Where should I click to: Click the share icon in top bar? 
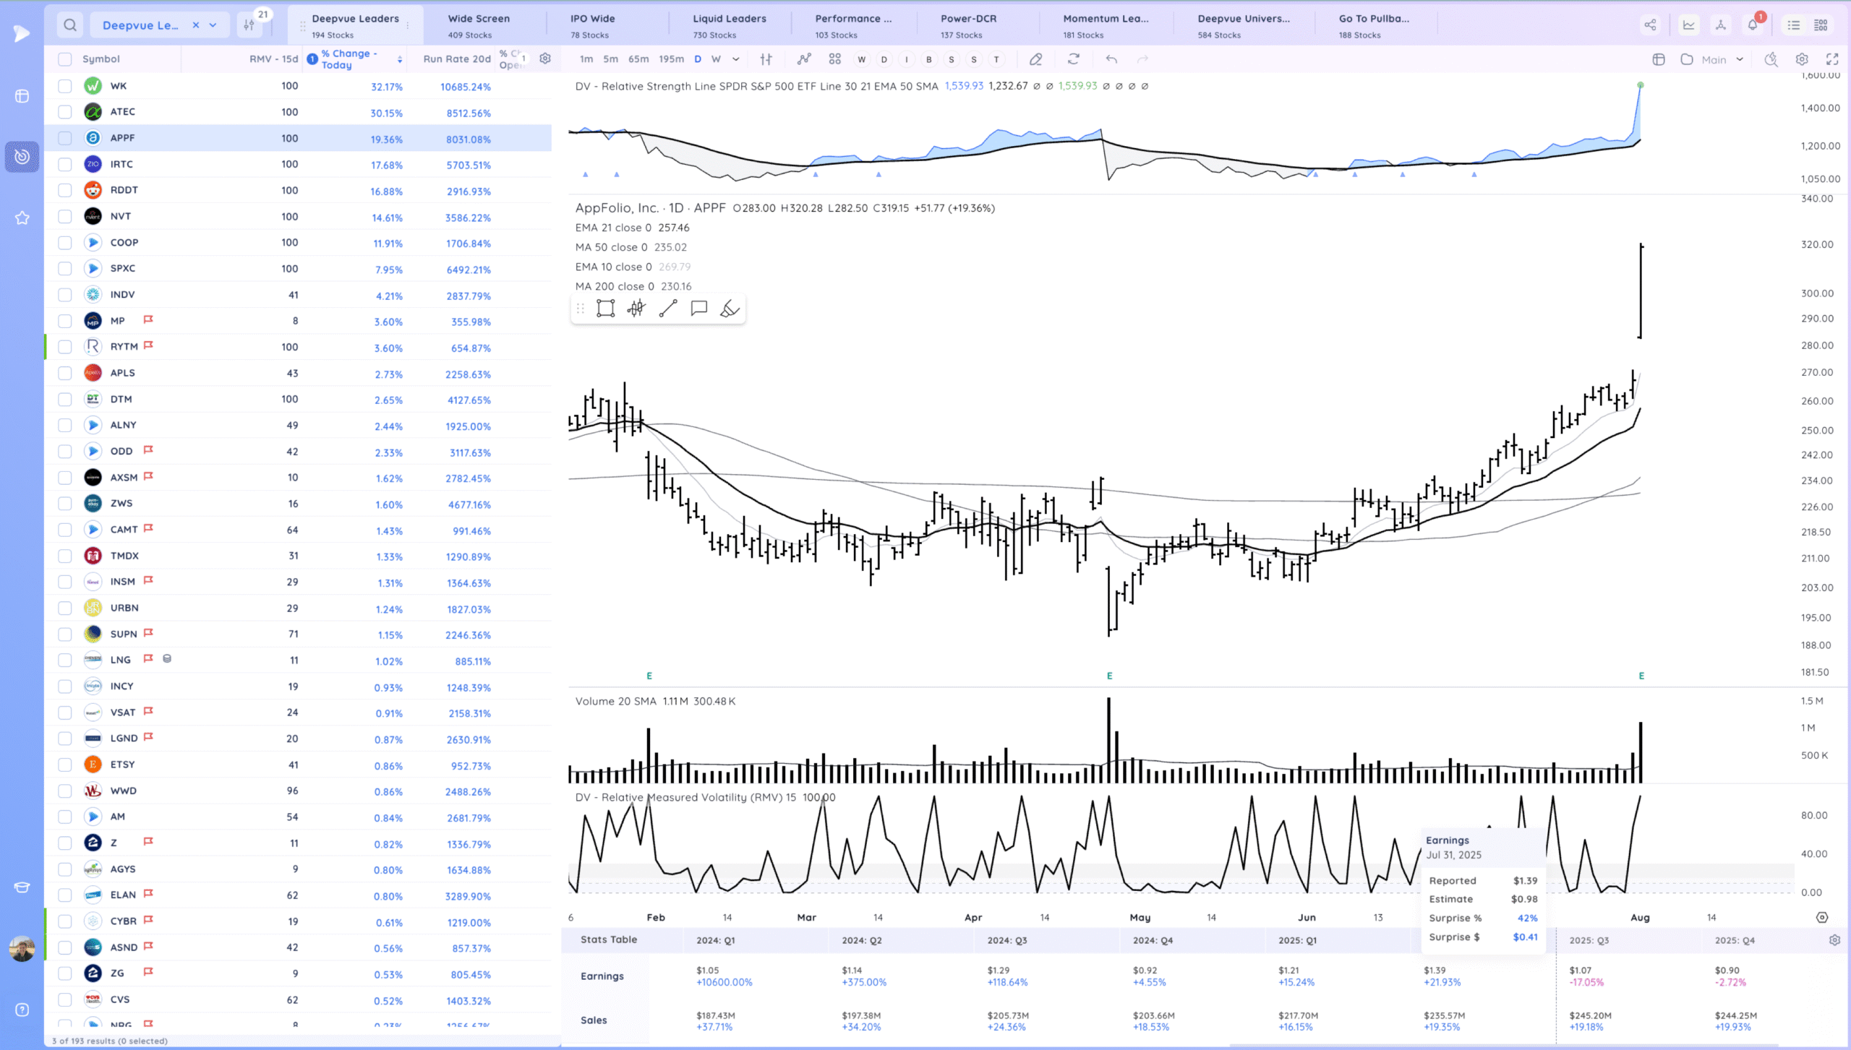tap(1650, 25)
